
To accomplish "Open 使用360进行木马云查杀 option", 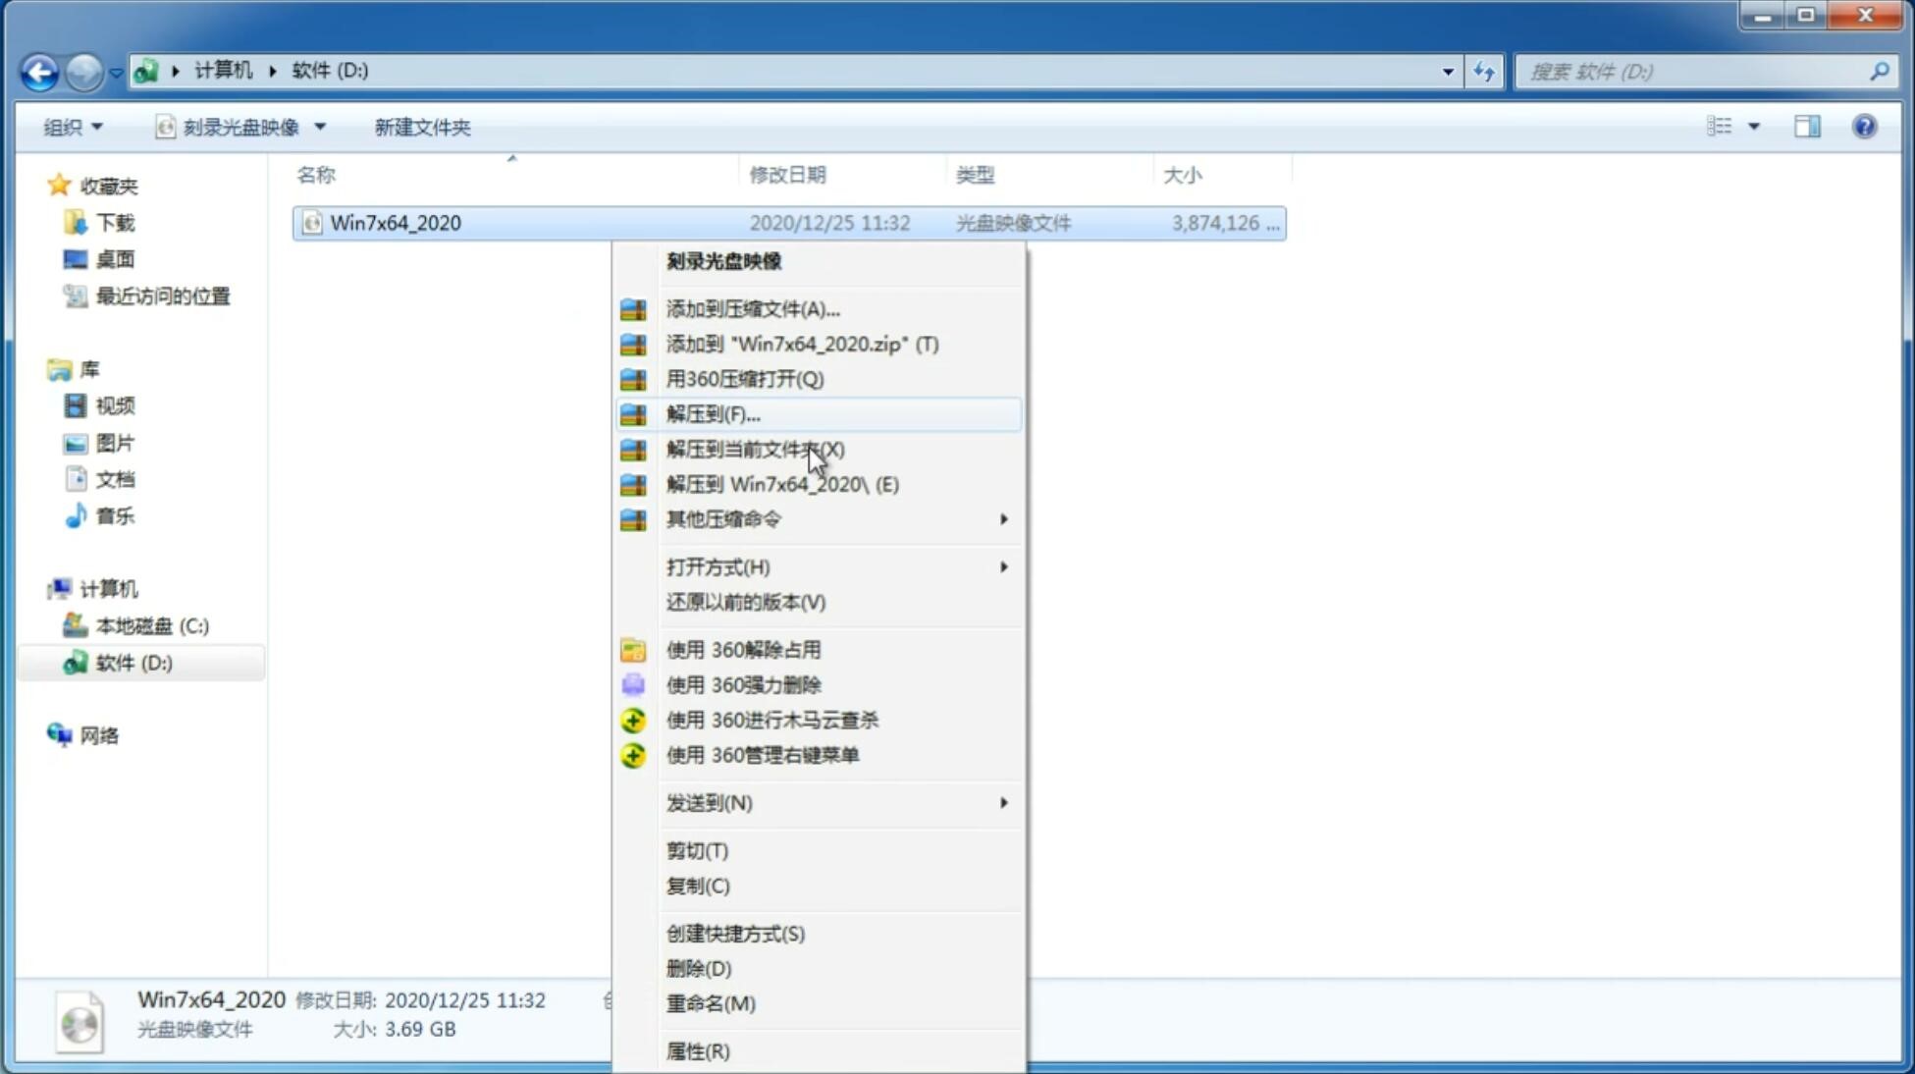I will (x=772, y=719).
